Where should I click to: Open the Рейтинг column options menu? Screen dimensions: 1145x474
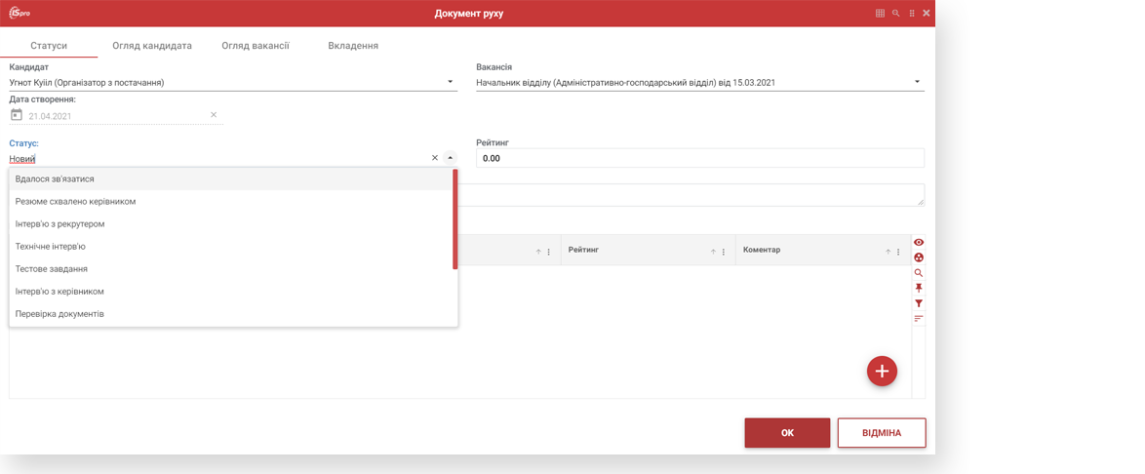(x=724, y=252)
